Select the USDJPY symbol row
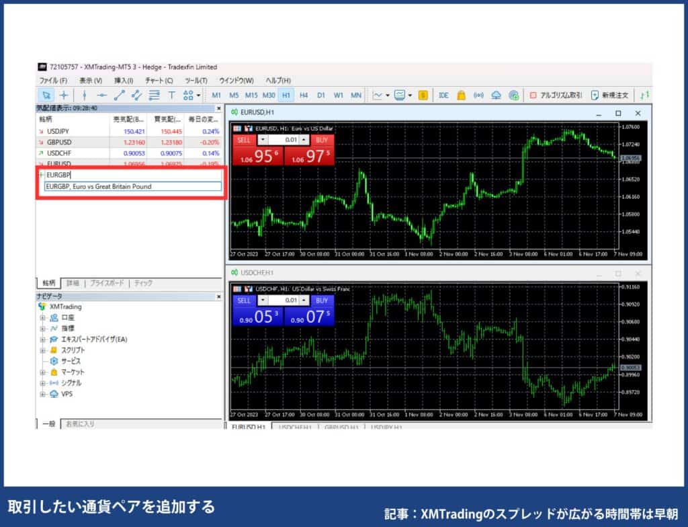Viewport: 688px width, 527px height. (x=130, y=131)
